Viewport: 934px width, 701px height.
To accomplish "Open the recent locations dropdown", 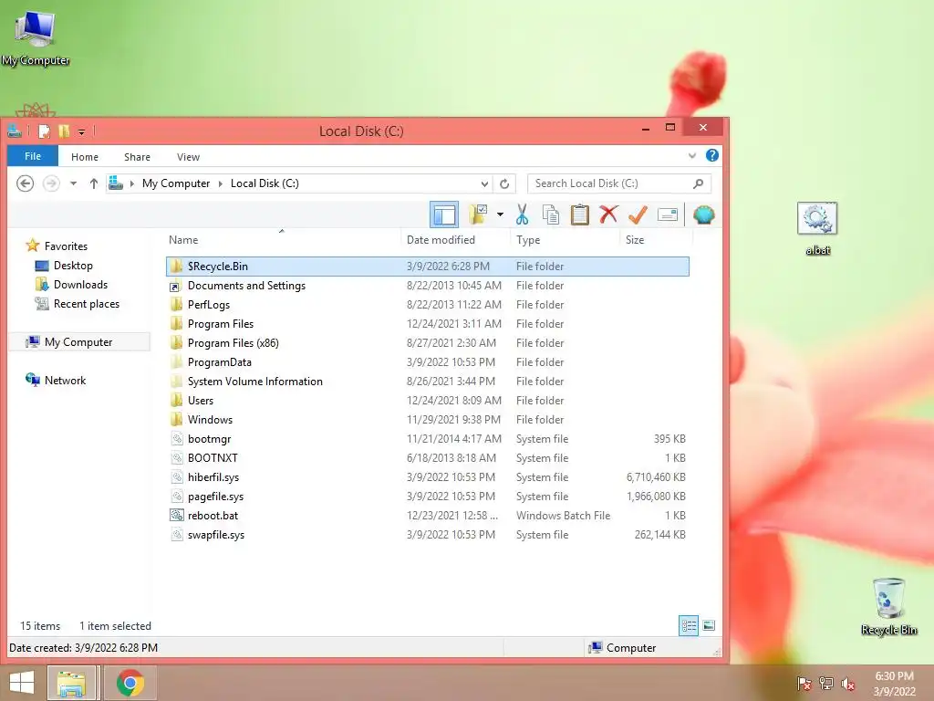I will click(x=73, y=183).
